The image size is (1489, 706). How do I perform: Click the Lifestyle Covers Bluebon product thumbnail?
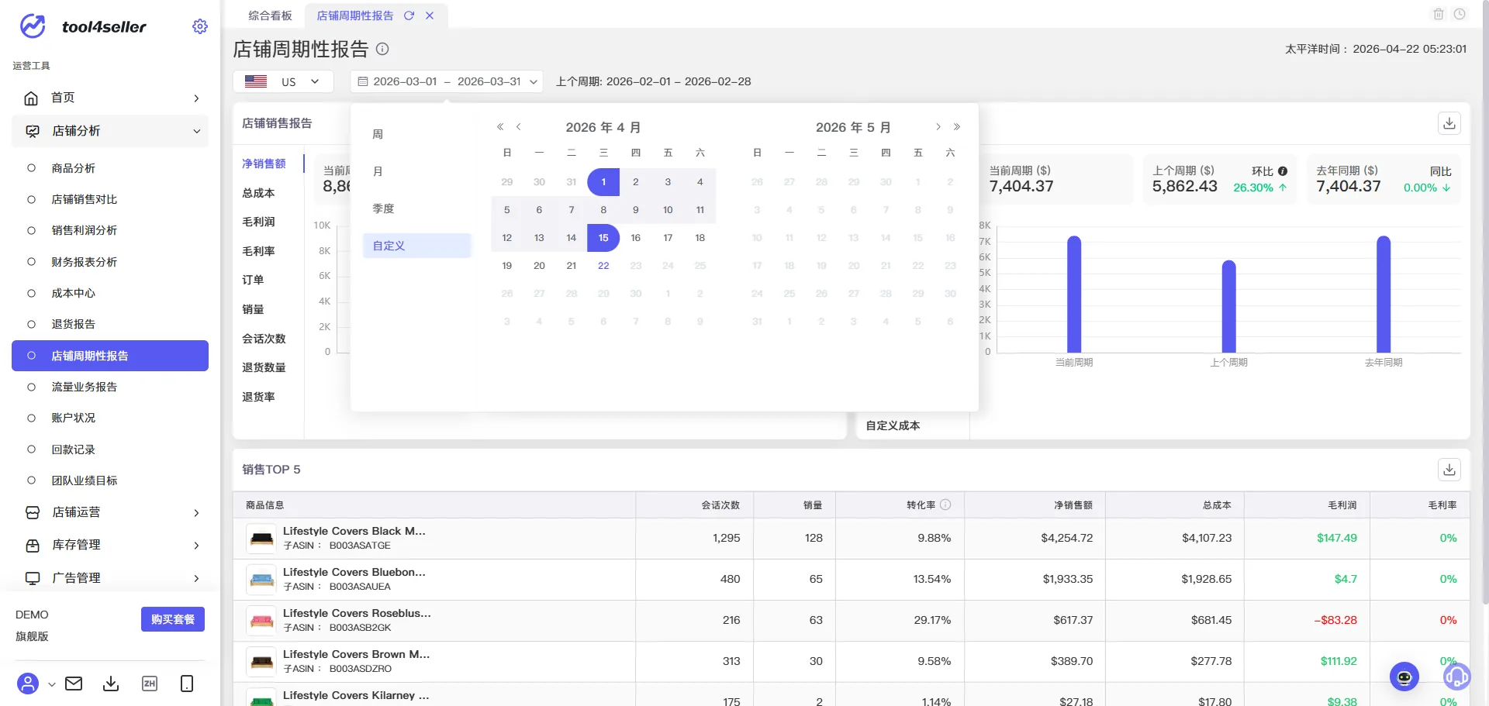click(x=261, y=579)
